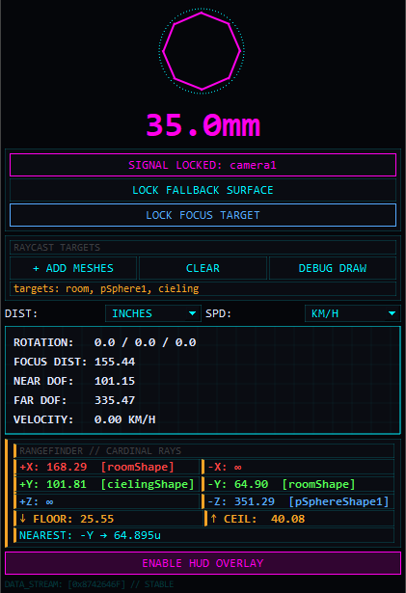Screen dimensions: 406x593
Task: Enable the HUD overlay
Action: (203, 563)
